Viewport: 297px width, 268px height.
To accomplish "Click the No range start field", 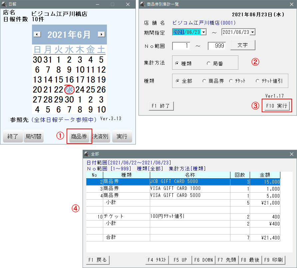I will click(x=181, y=46).
